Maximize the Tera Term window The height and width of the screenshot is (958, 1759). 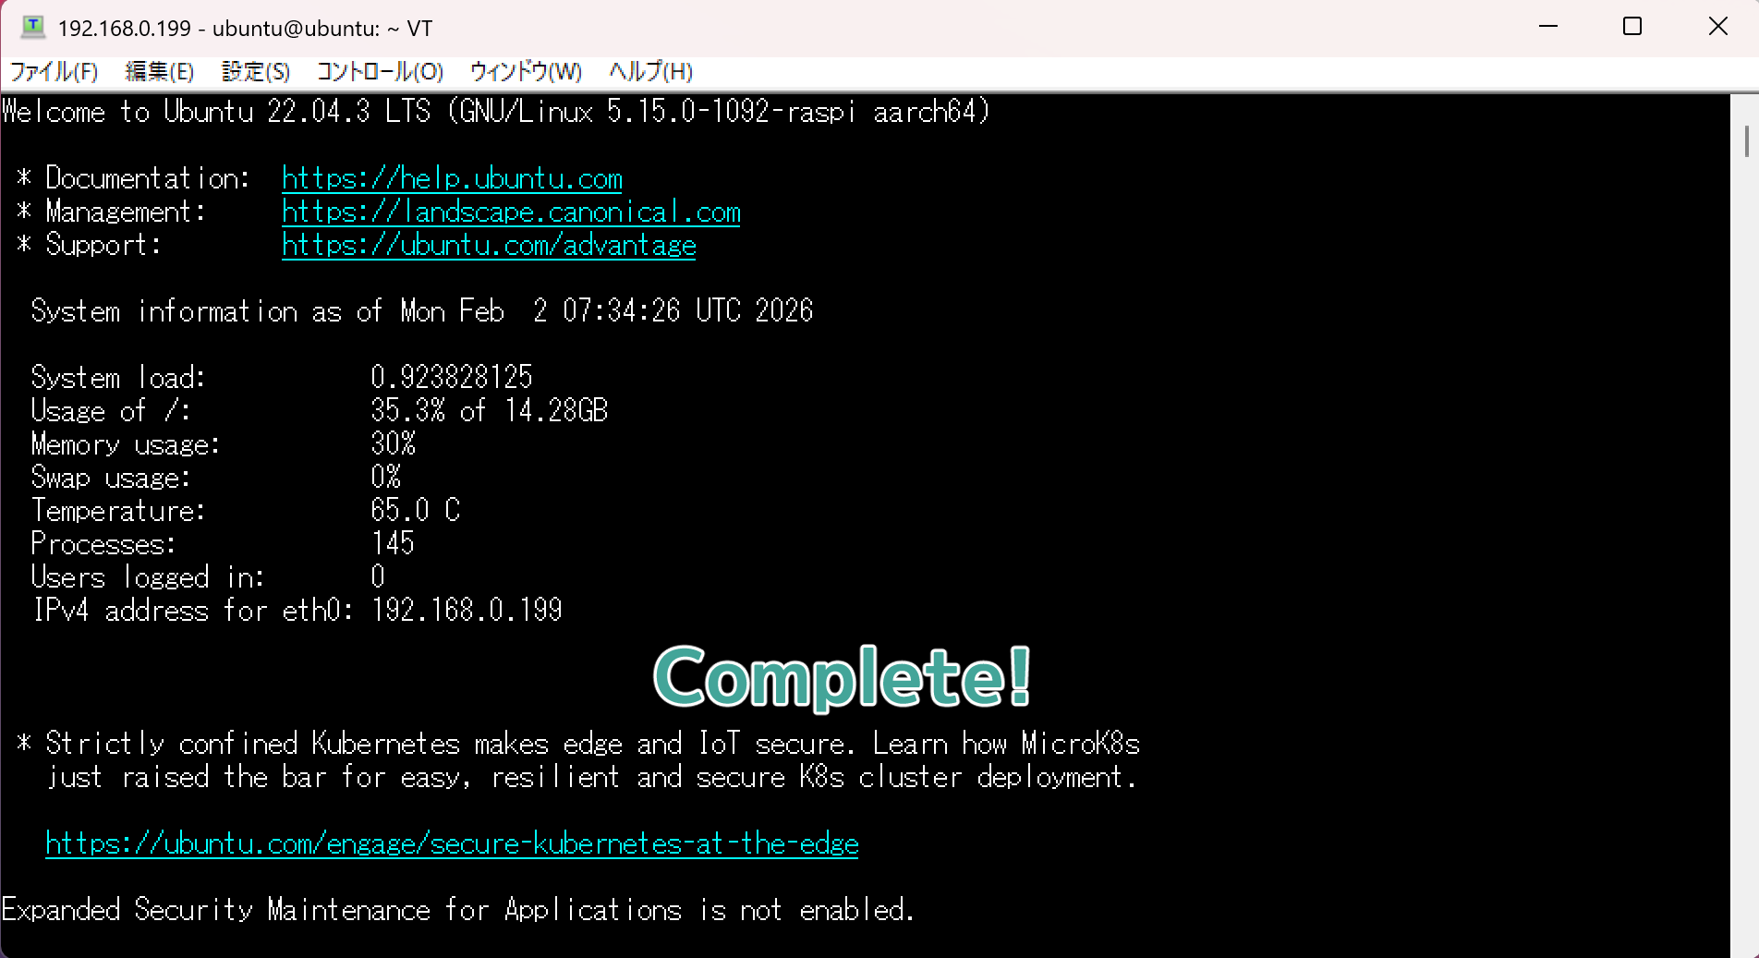click(x=1632, y=27)
